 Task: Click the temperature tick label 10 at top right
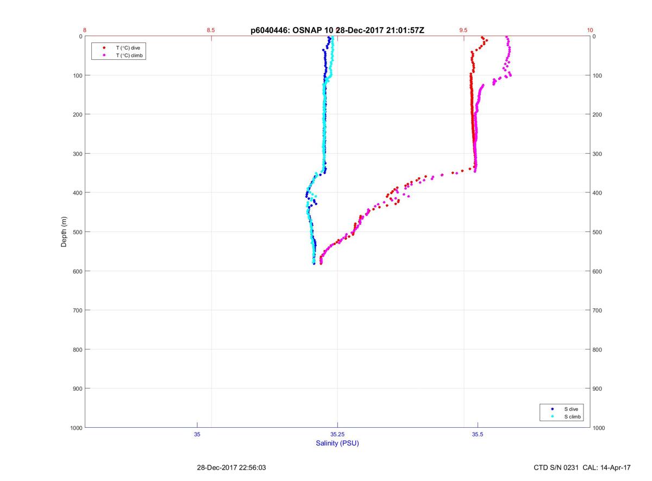point(590,30)
